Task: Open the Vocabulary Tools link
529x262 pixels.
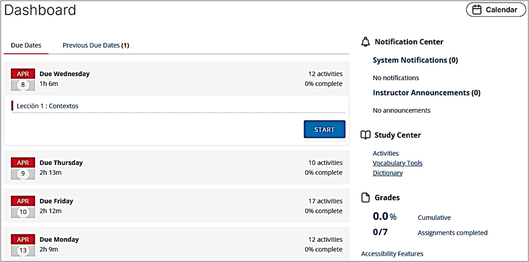Action: 397,163
